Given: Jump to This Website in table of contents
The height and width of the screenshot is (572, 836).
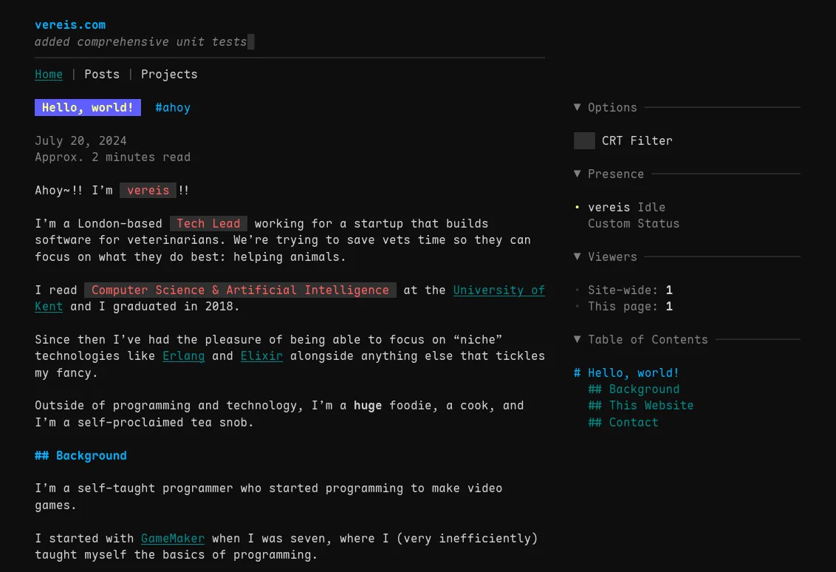Looking at the screenshot, I should [641, 405].
